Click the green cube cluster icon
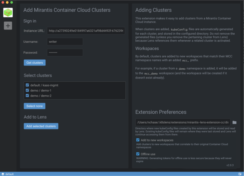The height and width of the screenshot is (176, 244). [8, 13]
